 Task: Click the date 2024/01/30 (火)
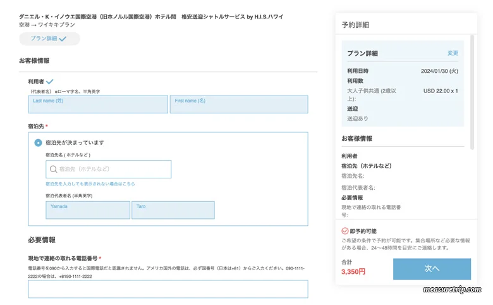point(439,71)
